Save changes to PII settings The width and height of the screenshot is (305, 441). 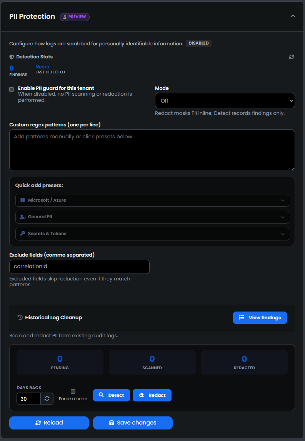pos(133,423)
